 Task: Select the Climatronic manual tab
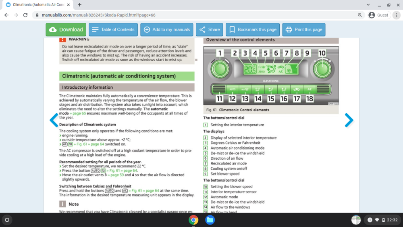[37, 4]
